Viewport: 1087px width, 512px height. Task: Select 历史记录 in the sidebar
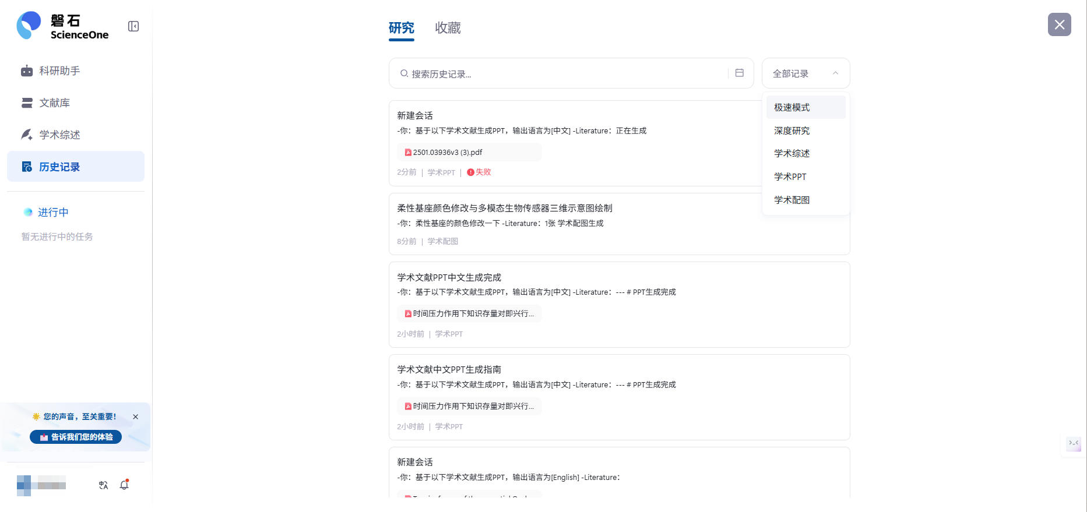tap(76, 167)
